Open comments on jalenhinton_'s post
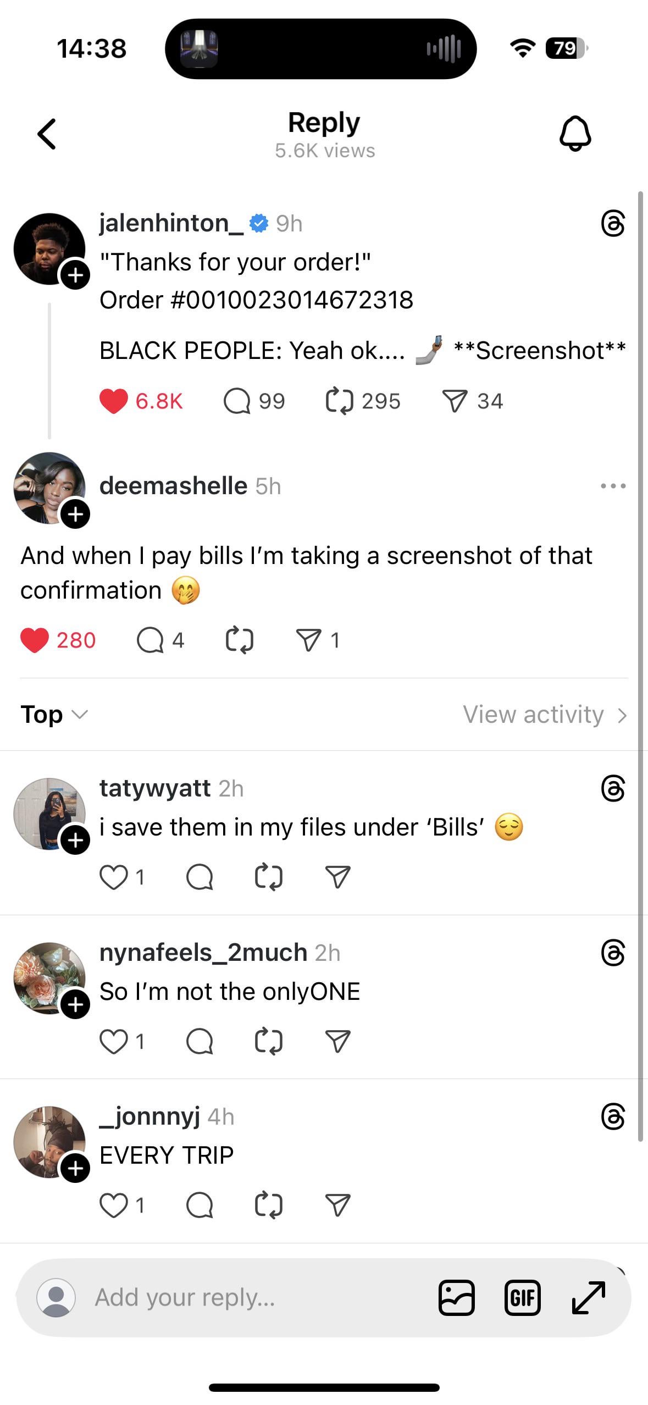 point(237,401)
